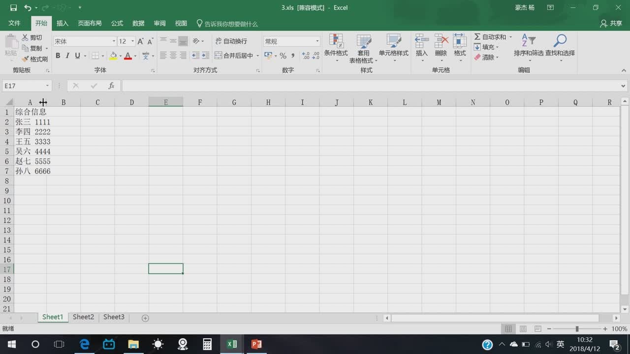Switch to the 数据 Data tab

[x=138, y=23]
